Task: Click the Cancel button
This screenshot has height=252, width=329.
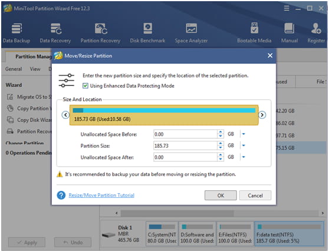Action: coord(255,195)
